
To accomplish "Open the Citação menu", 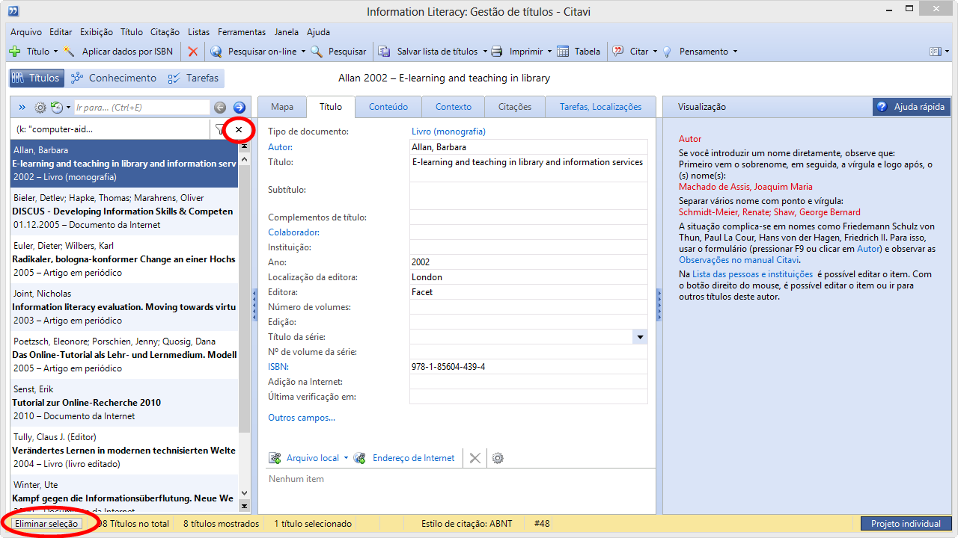I will (x=165, y=32).
